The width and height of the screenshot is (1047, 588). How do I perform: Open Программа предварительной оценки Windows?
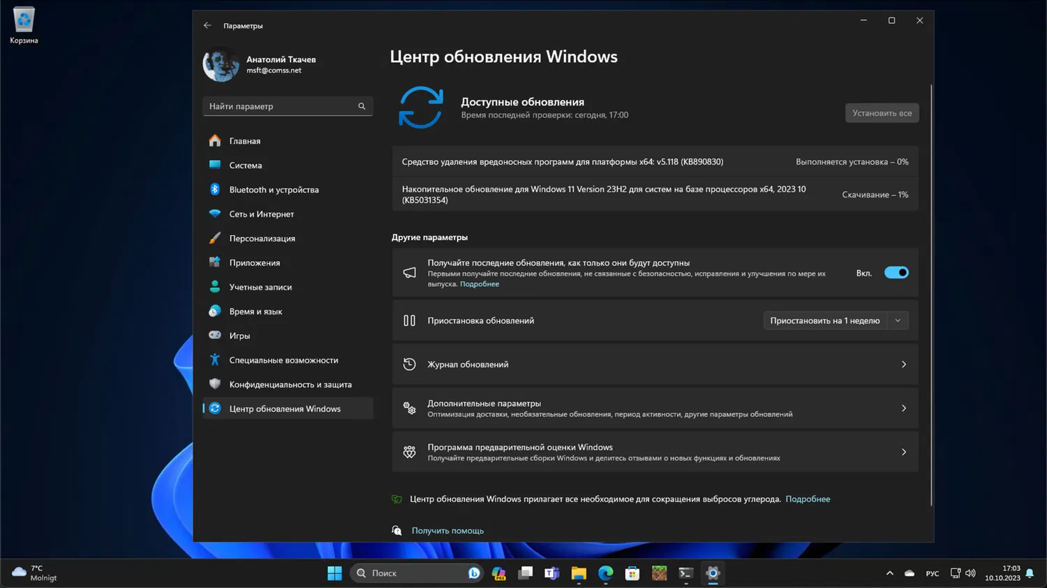pyautogui.click(x=655, y=452)
